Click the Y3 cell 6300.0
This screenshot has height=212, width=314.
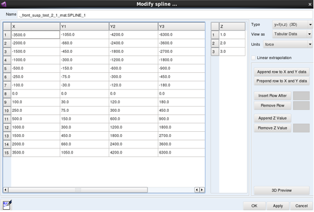[181, 152]
